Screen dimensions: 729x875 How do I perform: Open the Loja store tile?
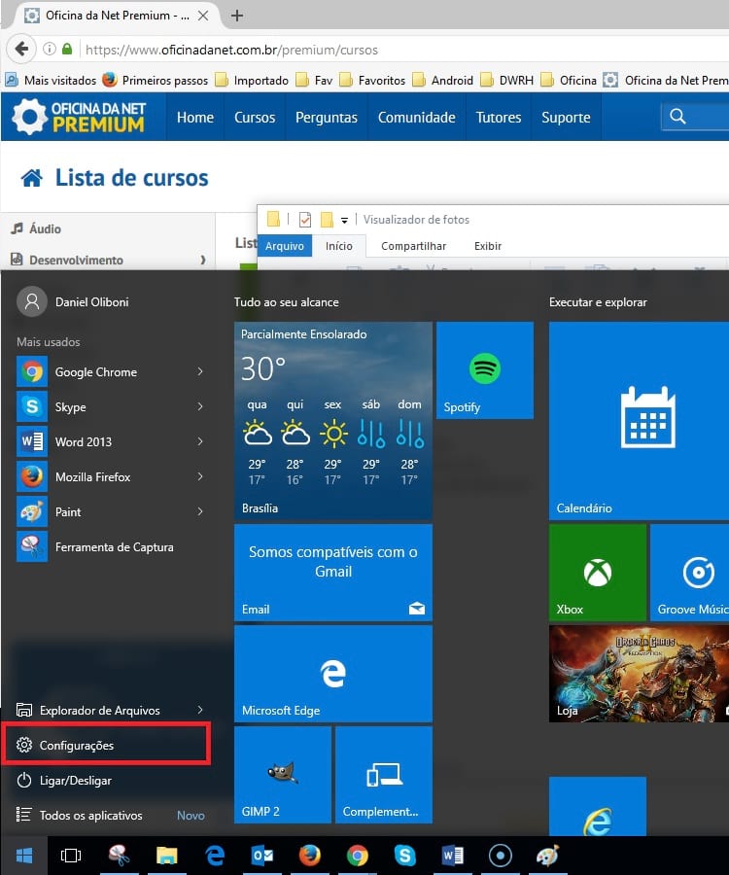click(639, 674)
